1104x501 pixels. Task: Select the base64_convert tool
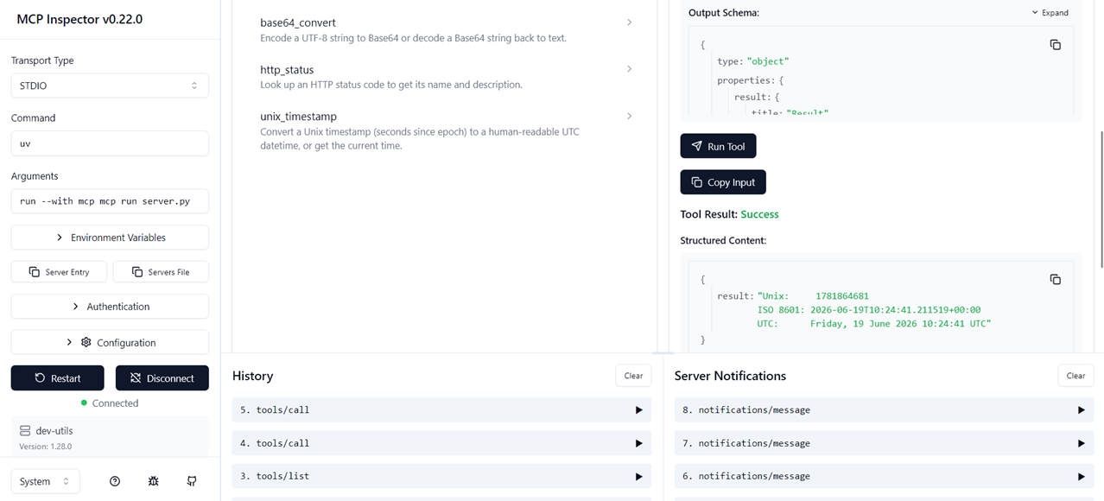445,29
